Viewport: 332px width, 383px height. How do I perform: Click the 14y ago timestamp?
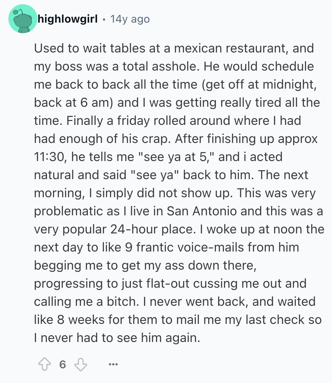pos(130,19)
